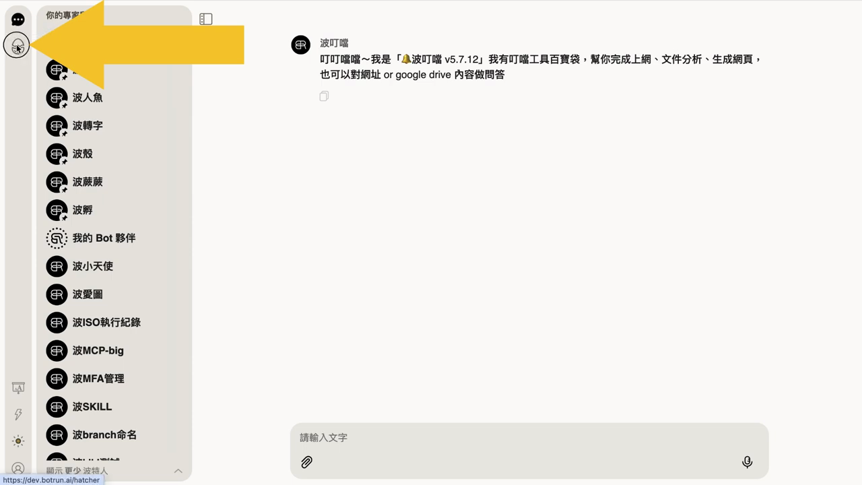The height and width of the screenshot is (485, 862).
Task: Click 波叮噹 avatar in chat message
Action: pyautogui.click(x=300, y=44)
